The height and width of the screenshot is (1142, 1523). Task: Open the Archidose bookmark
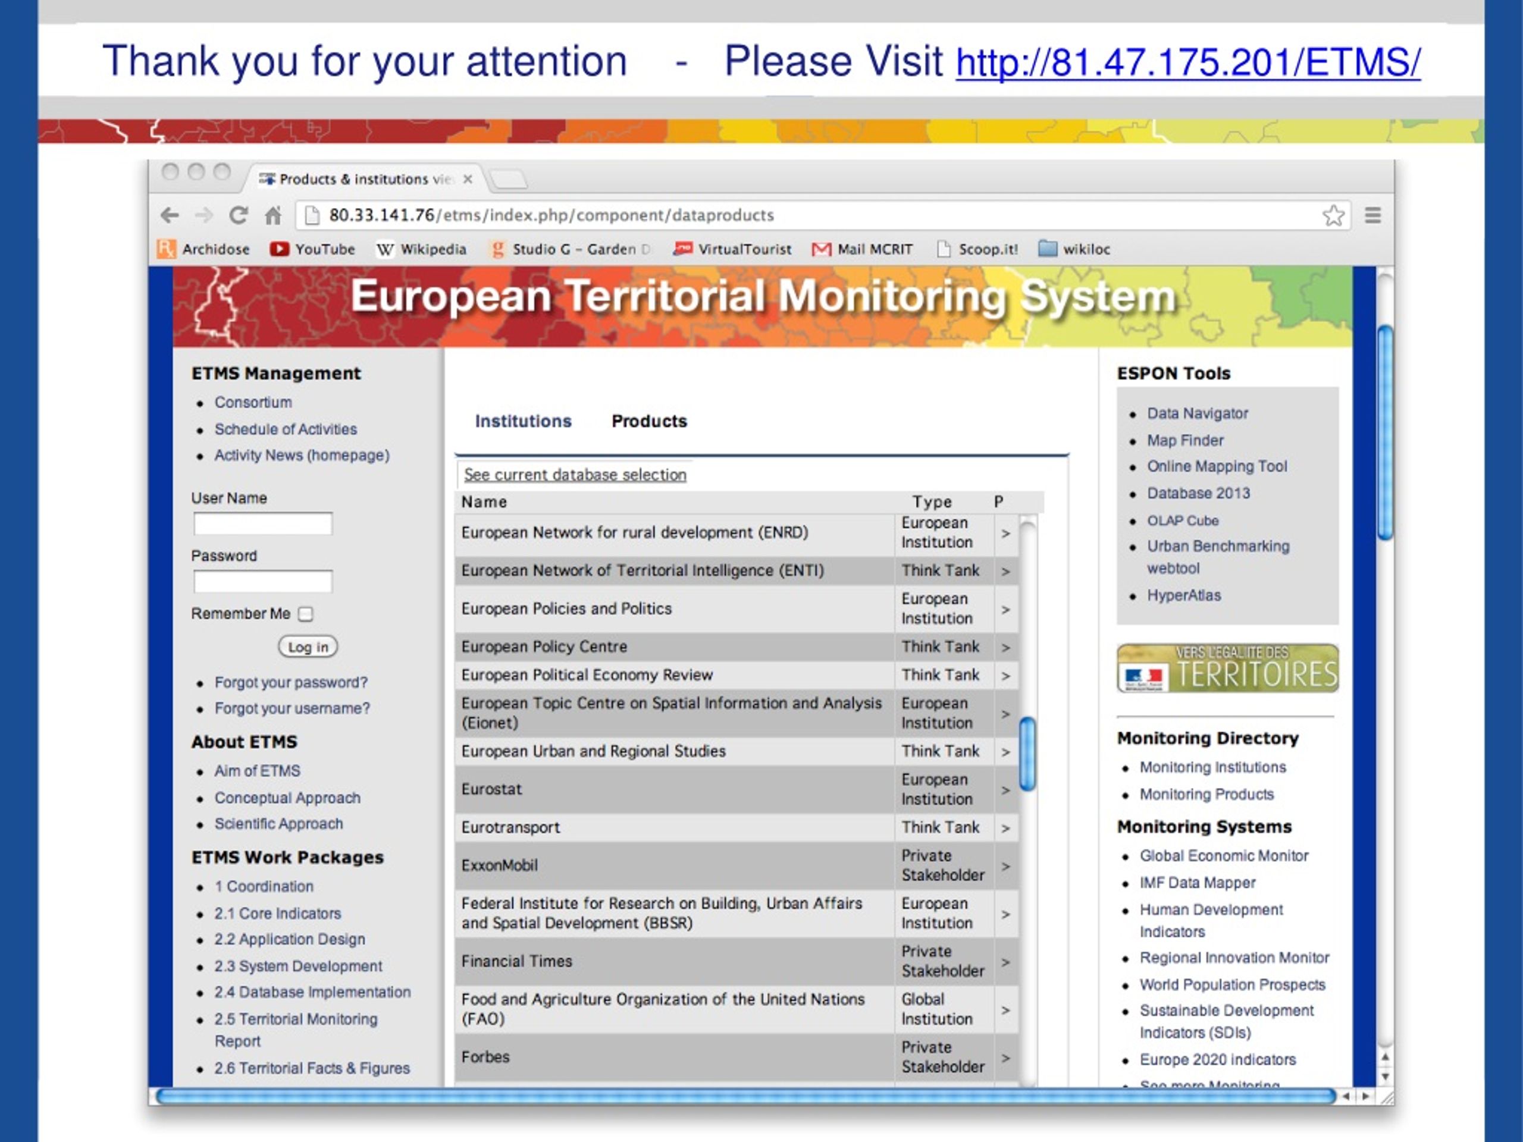tap(204, 249)
